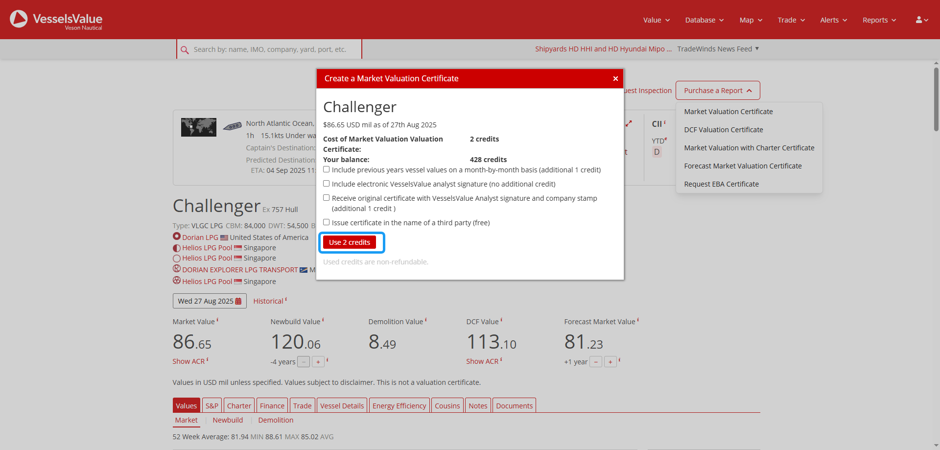Open TradeWinds News Feed dropdown
Image resolution: width=940 pixels, height=450 pixels.
718,49
